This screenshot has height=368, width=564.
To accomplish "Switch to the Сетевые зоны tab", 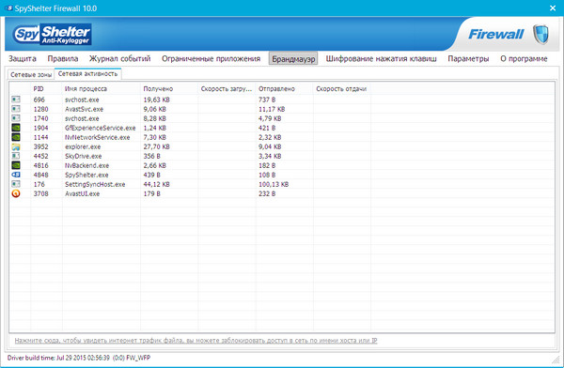I will pos(31,75).
